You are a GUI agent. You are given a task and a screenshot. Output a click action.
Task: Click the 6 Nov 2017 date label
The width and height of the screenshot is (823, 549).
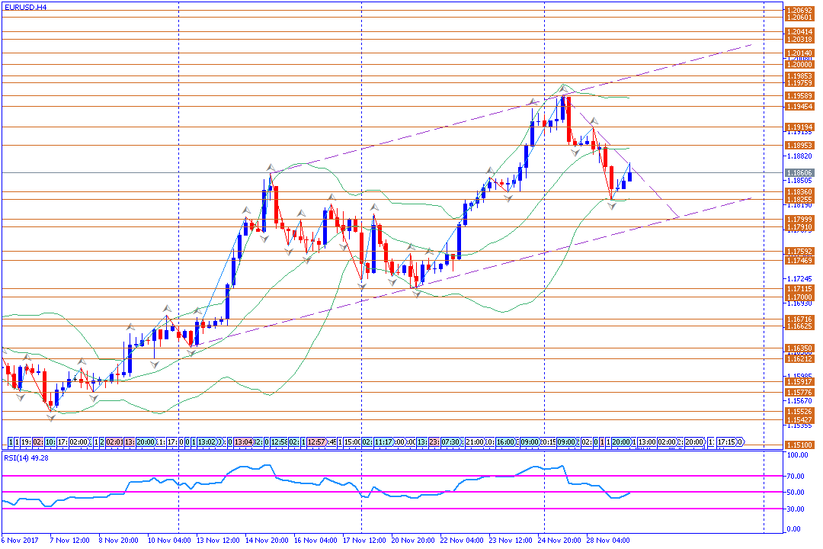(x=18, y=540)
